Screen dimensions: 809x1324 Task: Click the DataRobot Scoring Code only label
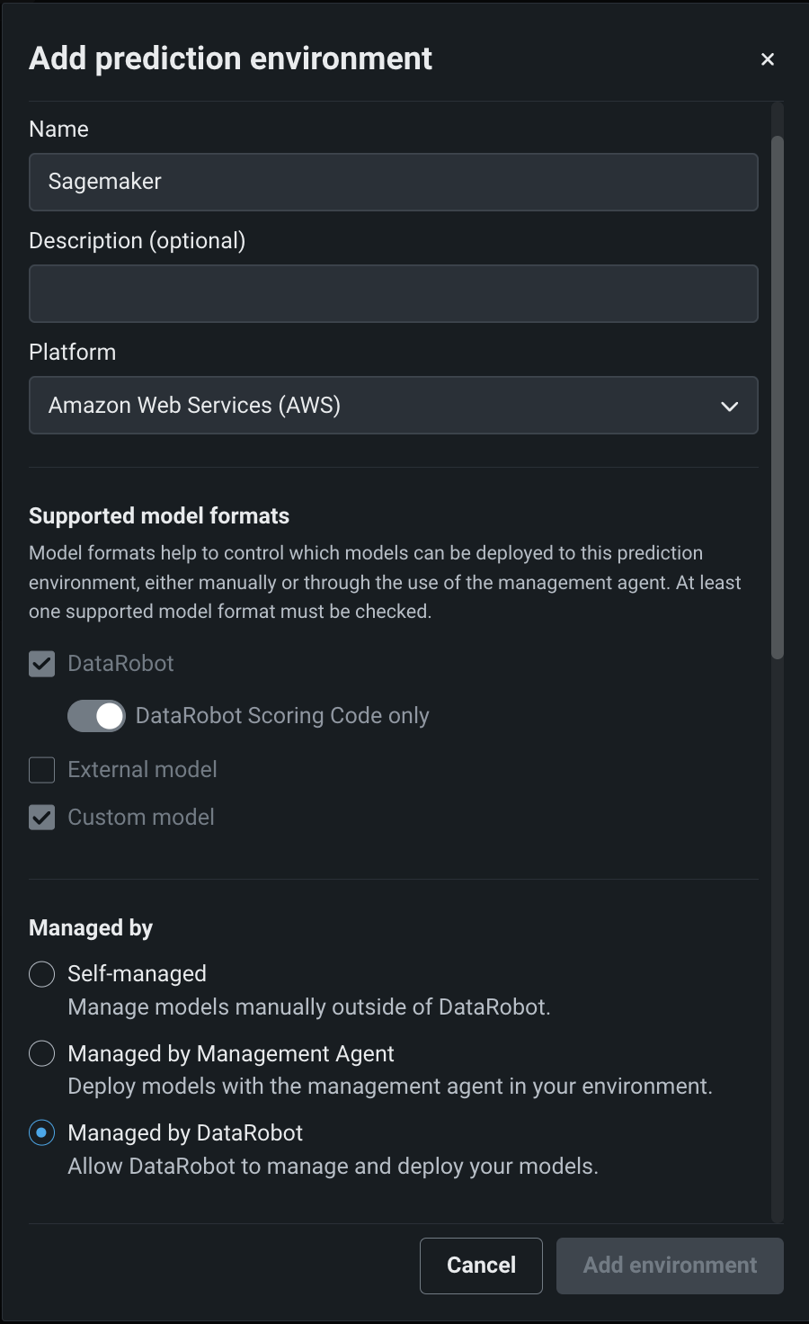click(282, 716)
